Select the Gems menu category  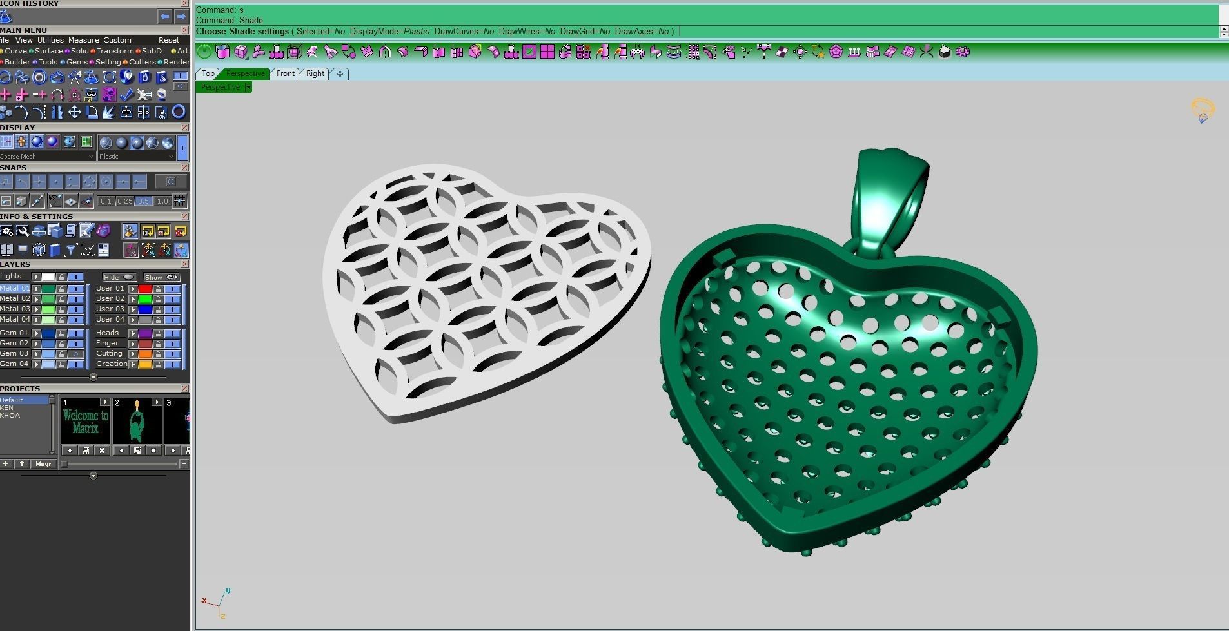click(77, 62)
